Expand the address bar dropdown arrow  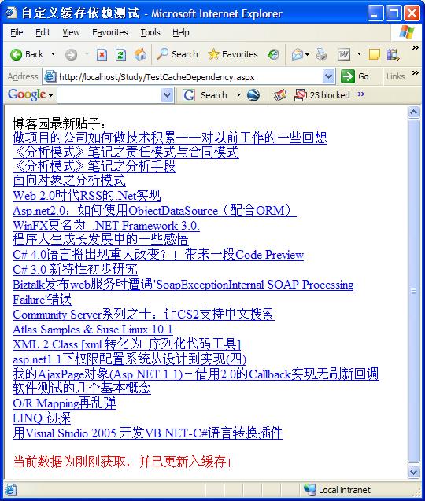[328, 77]
